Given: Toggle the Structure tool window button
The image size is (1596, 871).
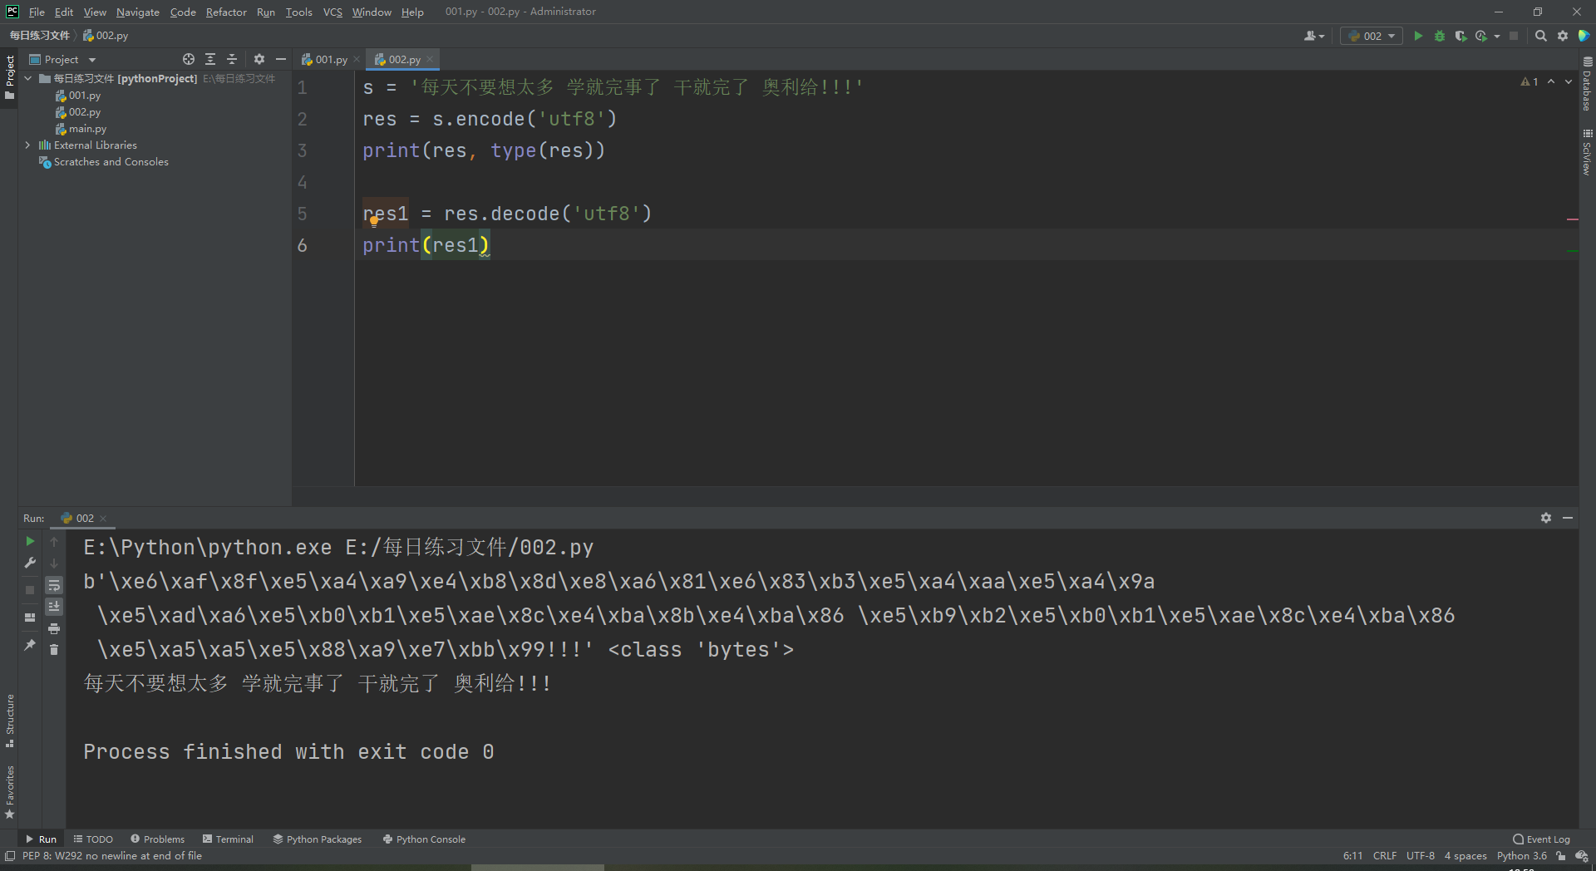Looking at the screenshot, I should [x=9, y=720].
